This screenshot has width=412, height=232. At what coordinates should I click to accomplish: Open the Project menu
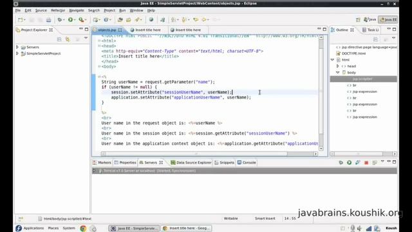(x=109, y=10)
